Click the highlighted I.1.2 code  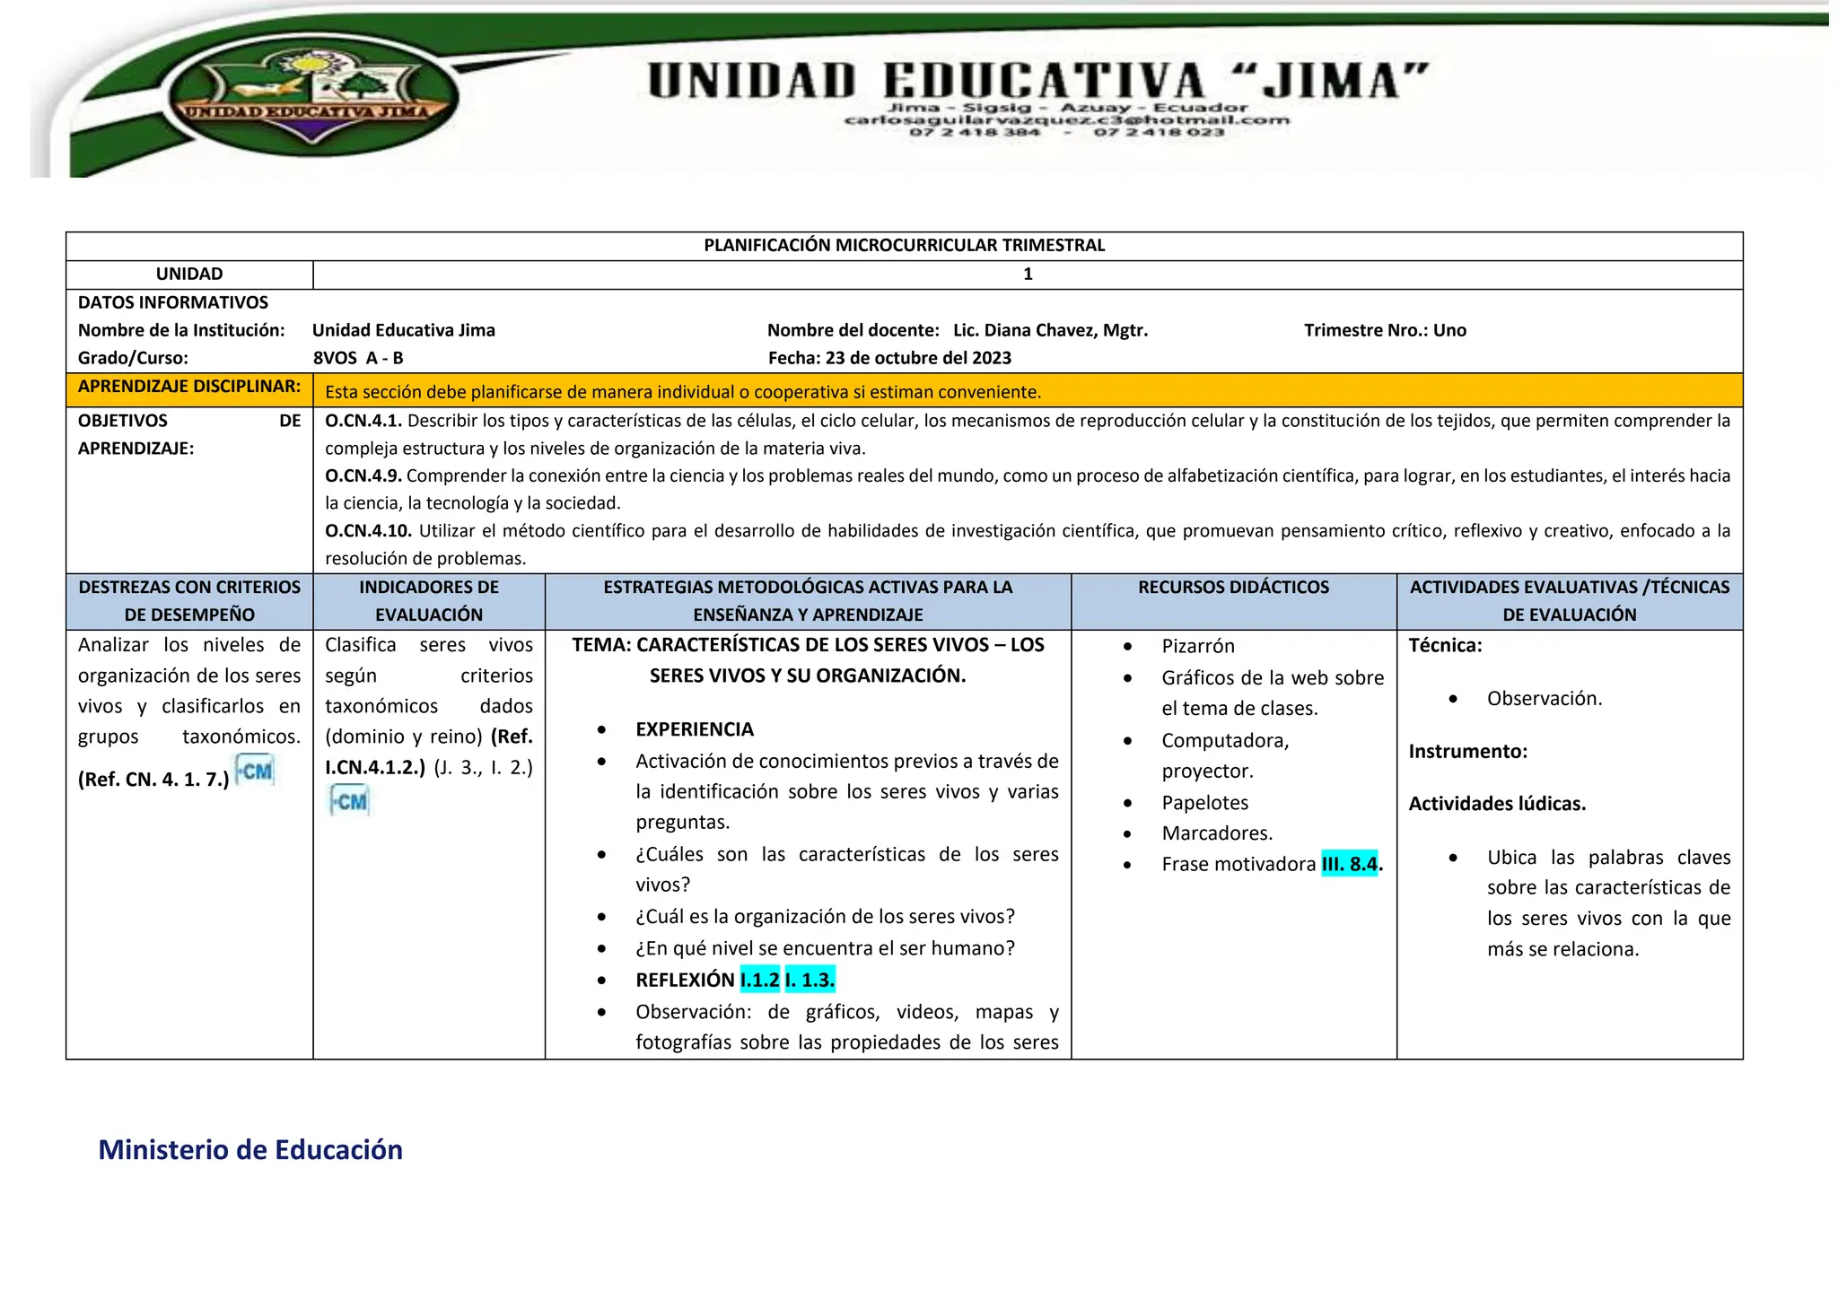point(759,980)
